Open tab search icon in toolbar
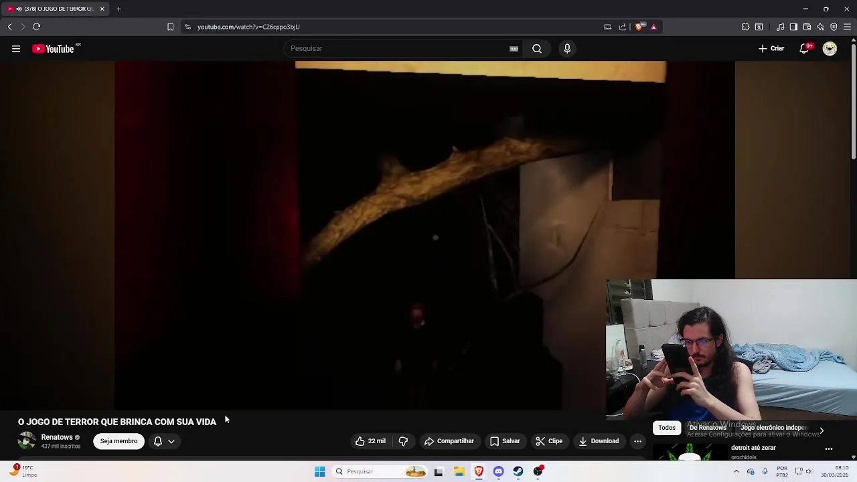Viewport: 857px width, 482px height. pos(759,27)
